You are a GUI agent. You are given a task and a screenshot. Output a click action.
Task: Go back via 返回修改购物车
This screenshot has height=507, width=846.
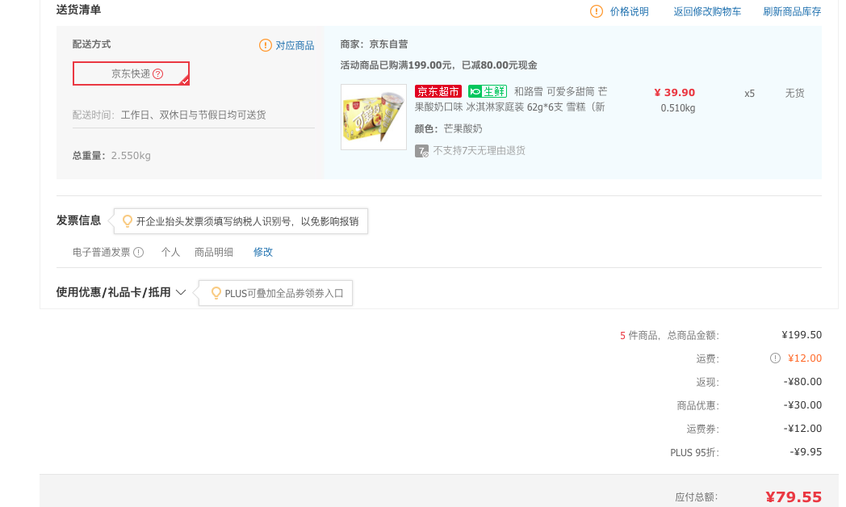pyautogui.click(x=707, y=11)
